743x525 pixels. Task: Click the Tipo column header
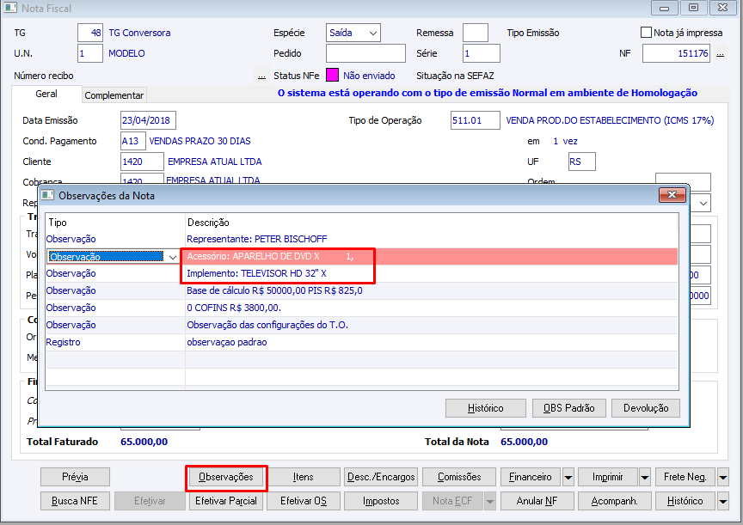pos(115,223)
